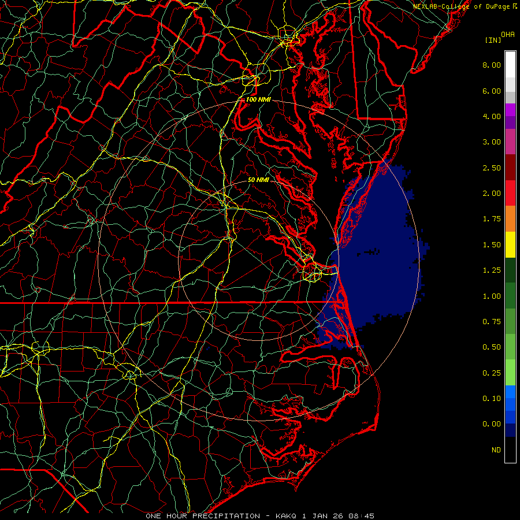520x520 pixels.
Task: Click the 1.25 legend value
Action: (x=492, y=270)
